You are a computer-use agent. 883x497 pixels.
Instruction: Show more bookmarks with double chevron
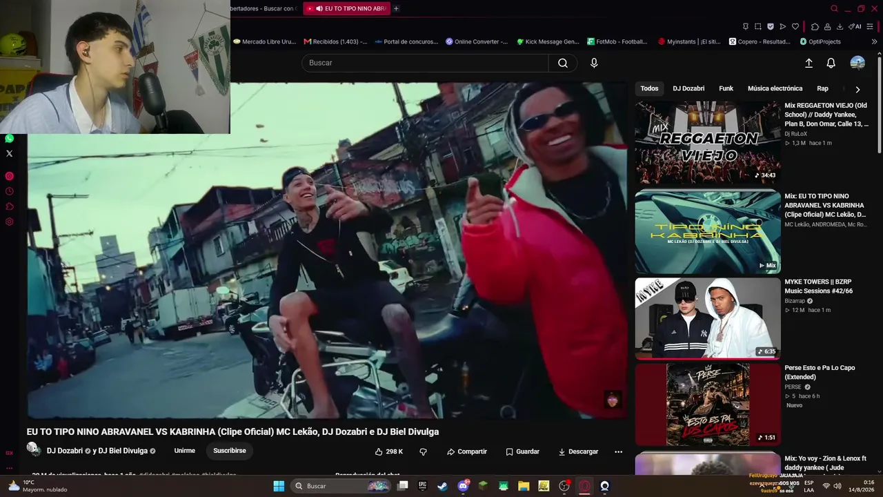coord(875,41)
